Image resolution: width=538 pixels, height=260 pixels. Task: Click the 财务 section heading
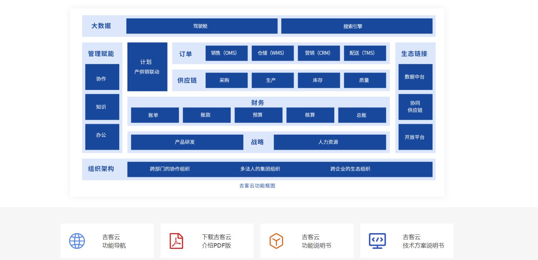click(258, 103)
